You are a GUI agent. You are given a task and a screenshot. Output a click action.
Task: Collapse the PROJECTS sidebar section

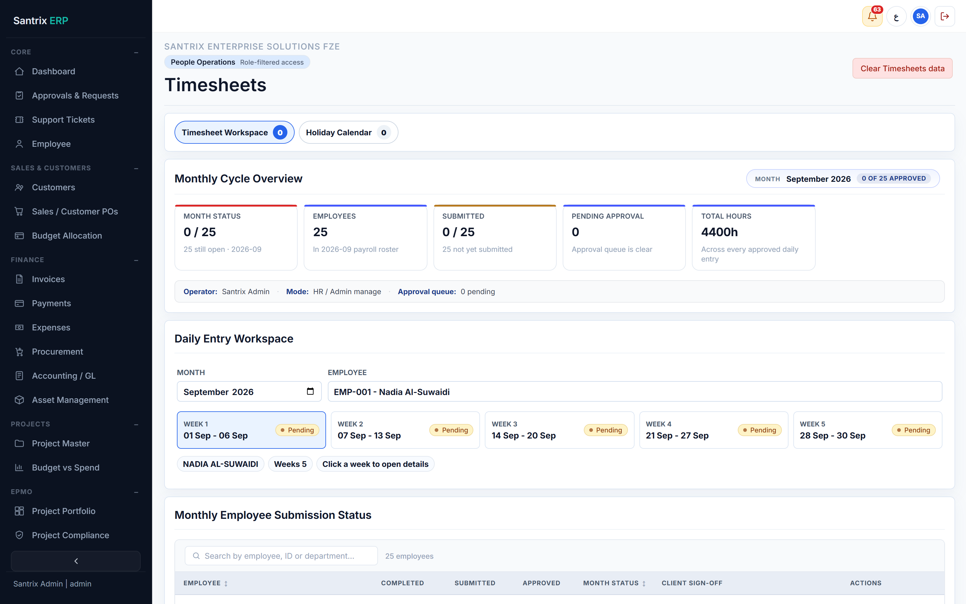(136, 424)
